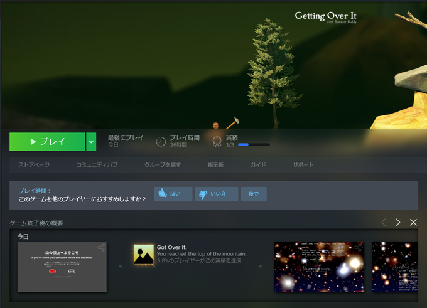The width and height of the screenshot is (427, 308).
Task: Click the Getting Over It logo
Action: click(x=326, y=17)
